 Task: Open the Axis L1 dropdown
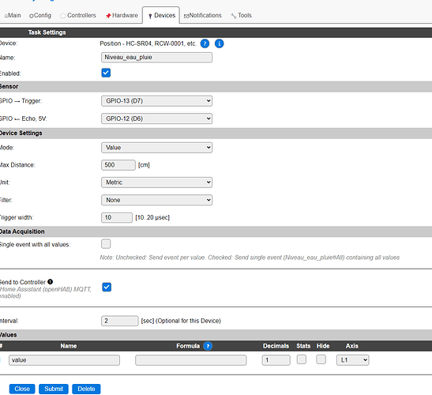click(353, 360)
